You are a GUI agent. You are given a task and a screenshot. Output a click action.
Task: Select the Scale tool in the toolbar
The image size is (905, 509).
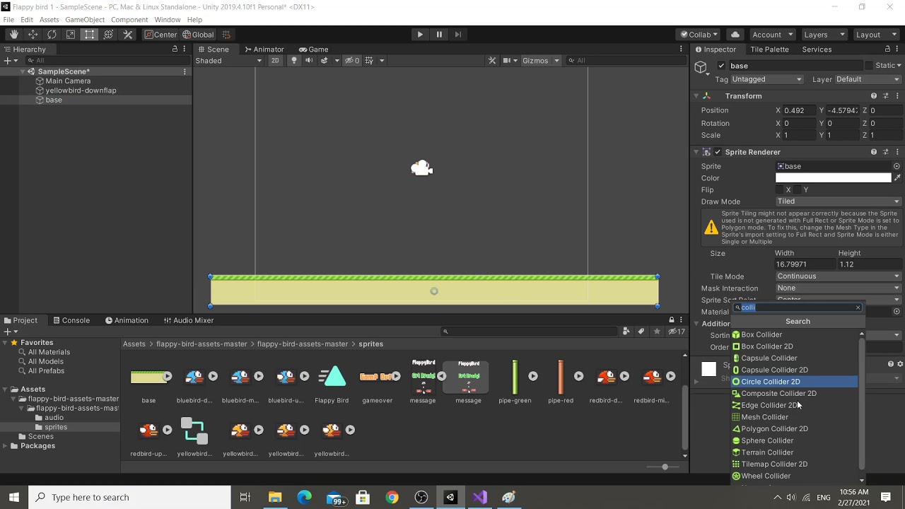click(71, 35)
